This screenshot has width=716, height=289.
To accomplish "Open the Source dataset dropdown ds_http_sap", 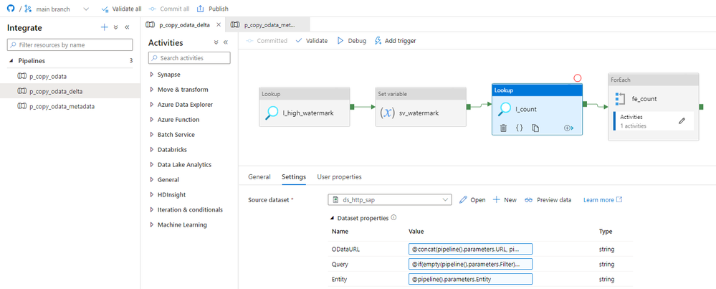I will pos(390,199).
